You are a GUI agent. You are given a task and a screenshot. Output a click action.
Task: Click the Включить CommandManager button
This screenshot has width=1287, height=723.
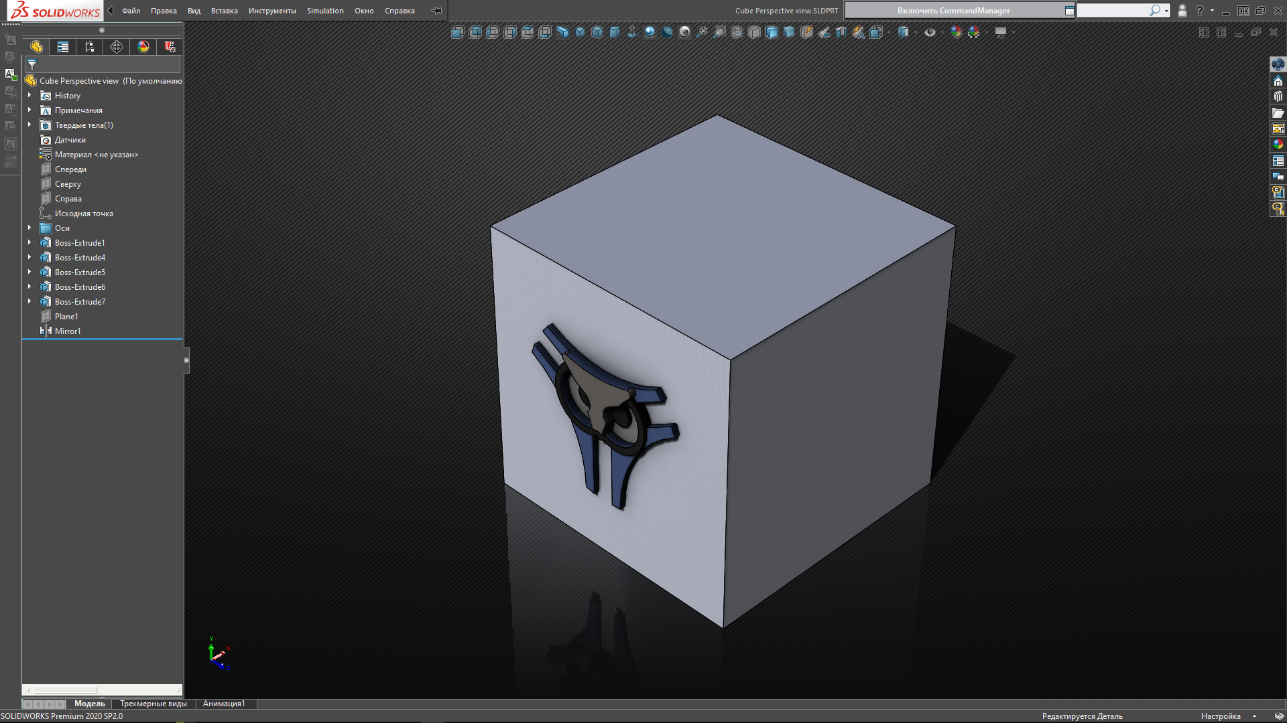click(954, 11)
